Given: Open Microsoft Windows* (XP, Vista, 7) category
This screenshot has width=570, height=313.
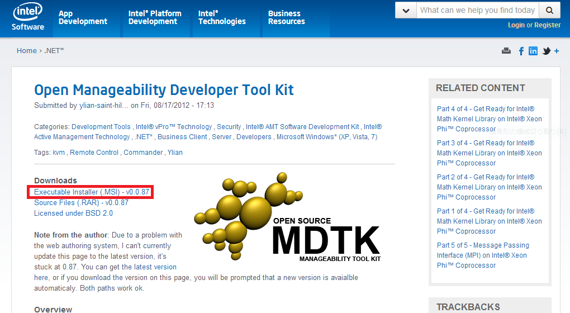Looking at the screenshot, I should [327, 137].
